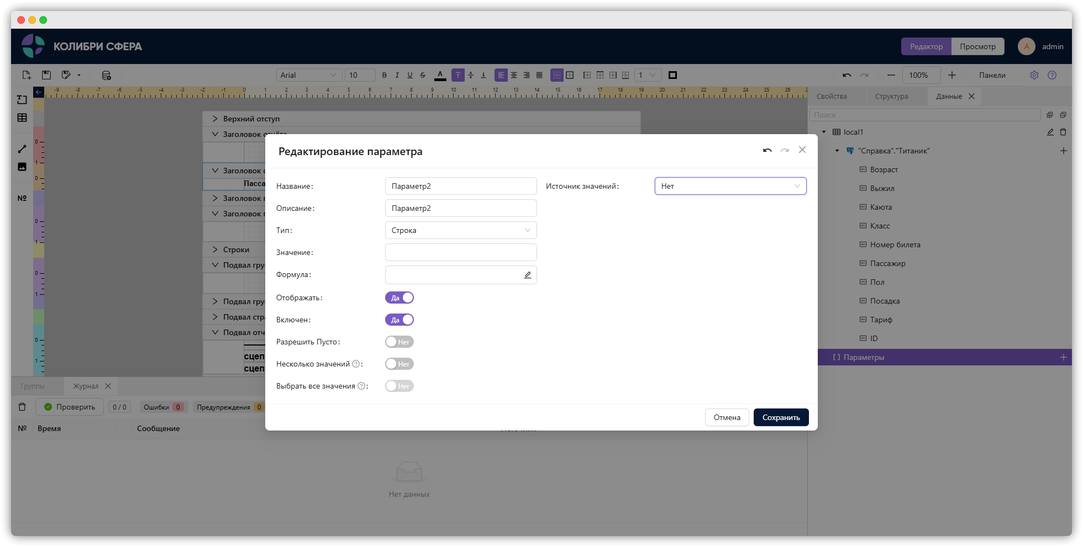The height and width of the screenshot is (547, 1083).
Task: Add a new parameter with plus icon
Action: click(1064, 357)
